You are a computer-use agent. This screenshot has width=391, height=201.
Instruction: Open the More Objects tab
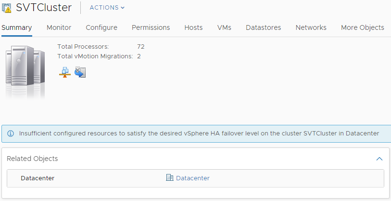point(362,27)
